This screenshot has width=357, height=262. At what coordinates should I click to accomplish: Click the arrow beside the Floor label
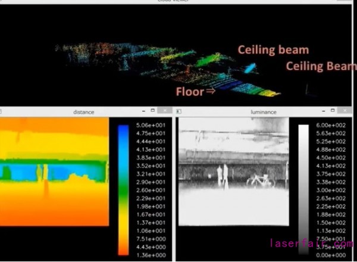click(209, 92)
